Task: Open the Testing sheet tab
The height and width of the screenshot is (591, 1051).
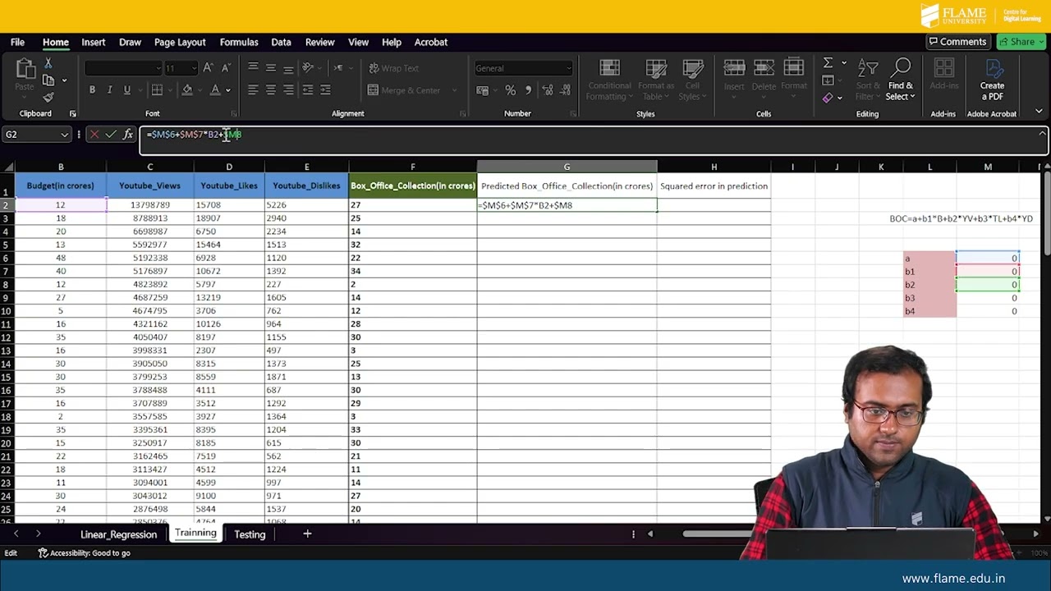Action: point(250,534)
